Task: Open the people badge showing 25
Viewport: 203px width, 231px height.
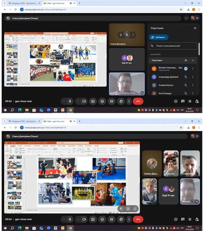Action: pyautogui.click(x=195, y=136)
